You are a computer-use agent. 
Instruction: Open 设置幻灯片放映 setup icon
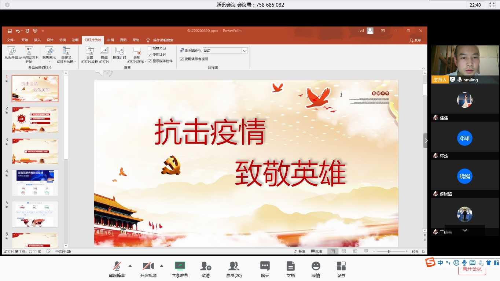89,51
